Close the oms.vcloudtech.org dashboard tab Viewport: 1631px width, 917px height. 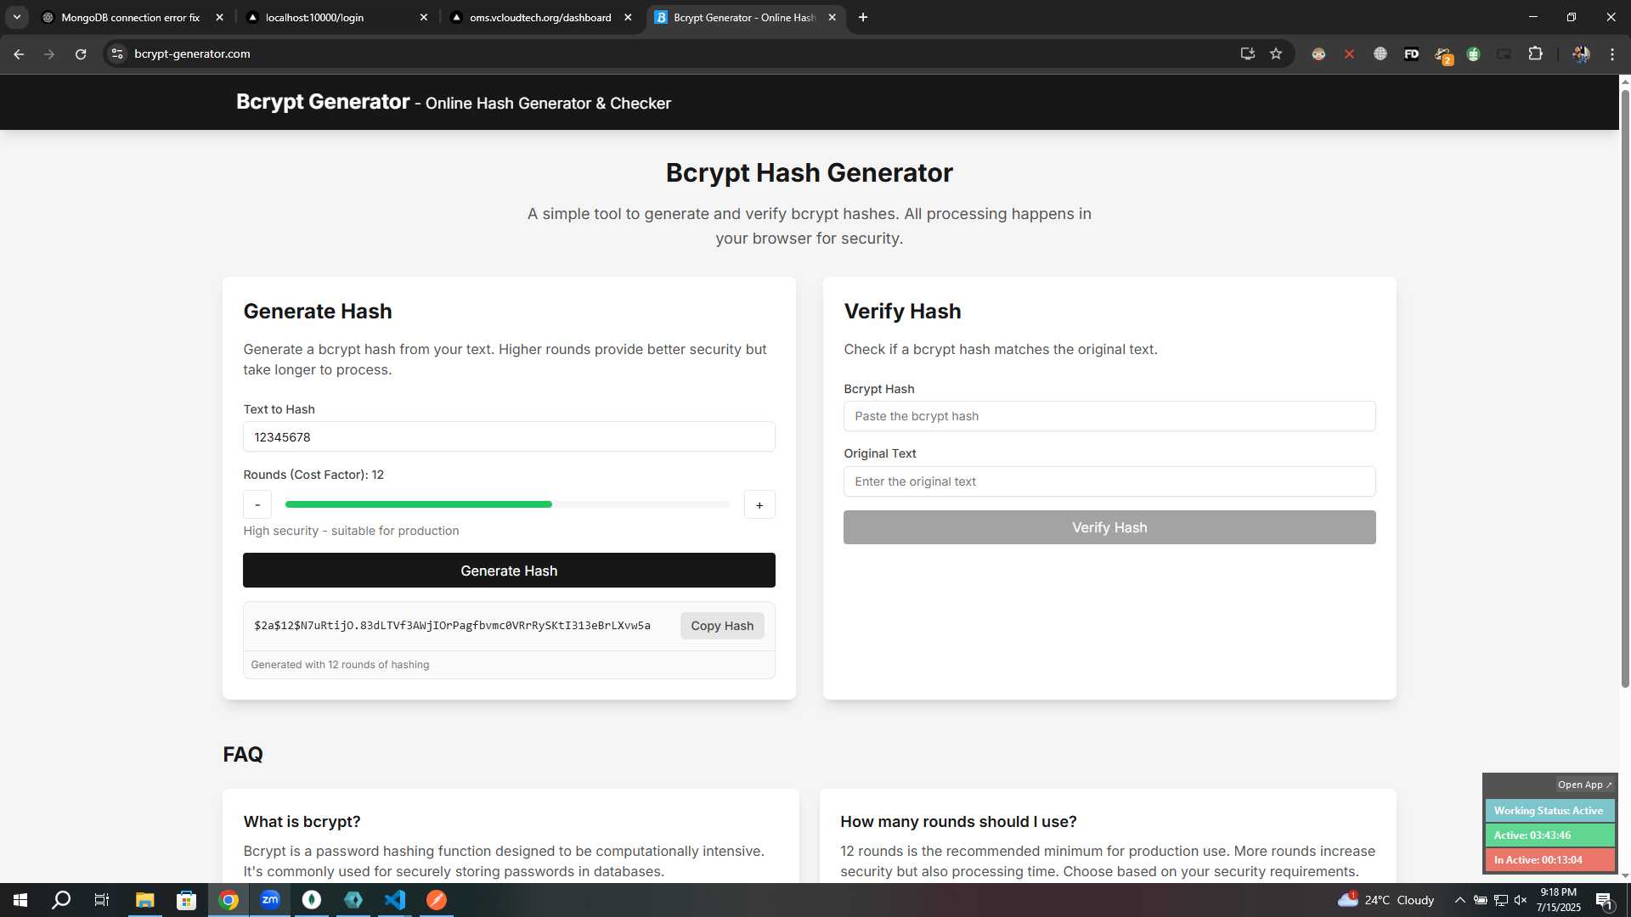tap(628, 17)
